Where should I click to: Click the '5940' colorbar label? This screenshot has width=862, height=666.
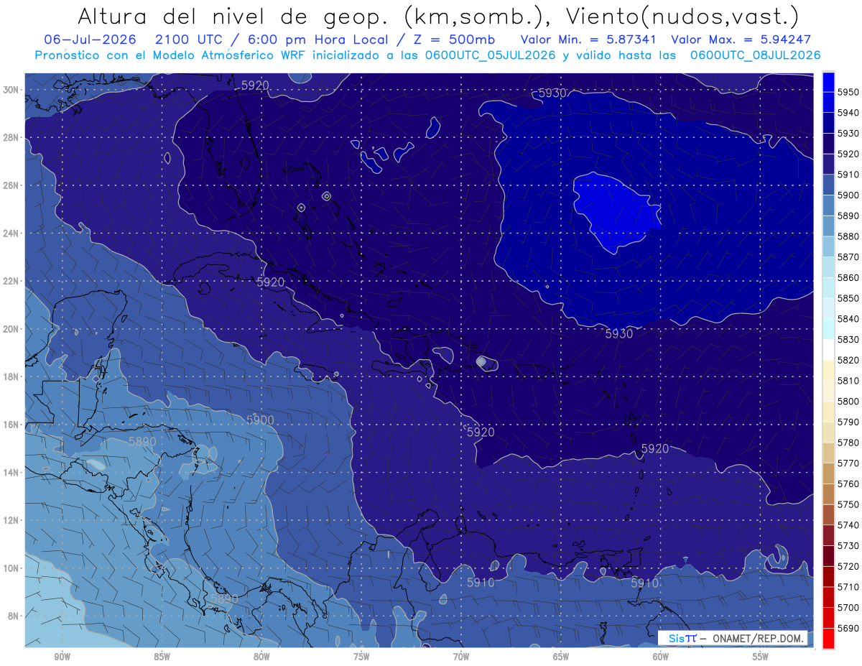click(848, 113)
